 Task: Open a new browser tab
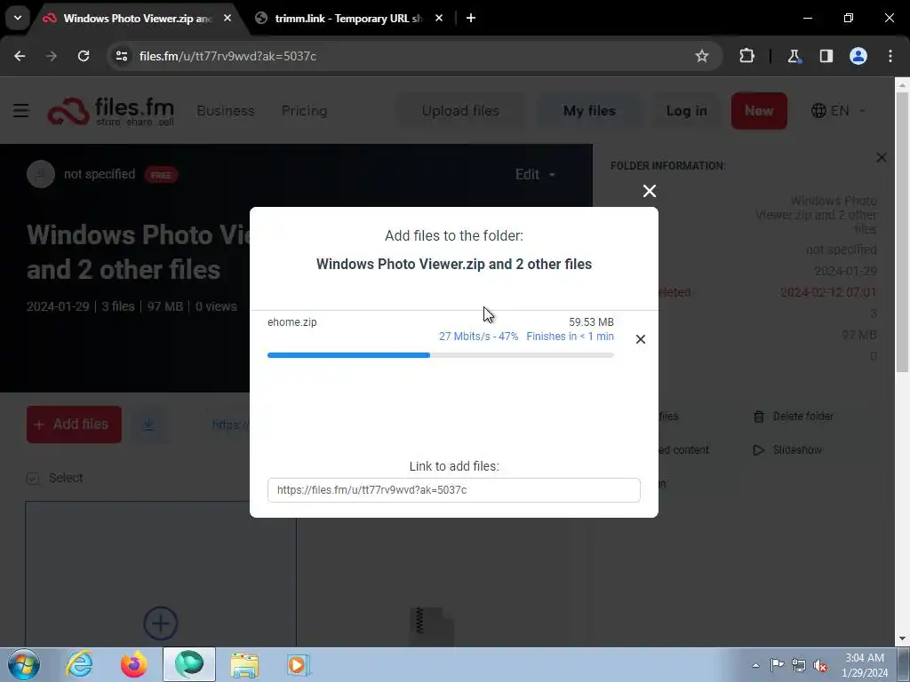coord(471,19)
